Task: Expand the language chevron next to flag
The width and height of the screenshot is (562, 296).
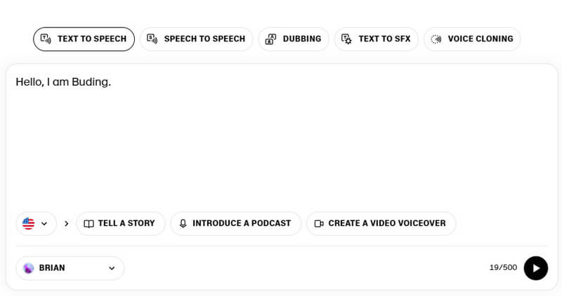Action: tap(44, 224)
